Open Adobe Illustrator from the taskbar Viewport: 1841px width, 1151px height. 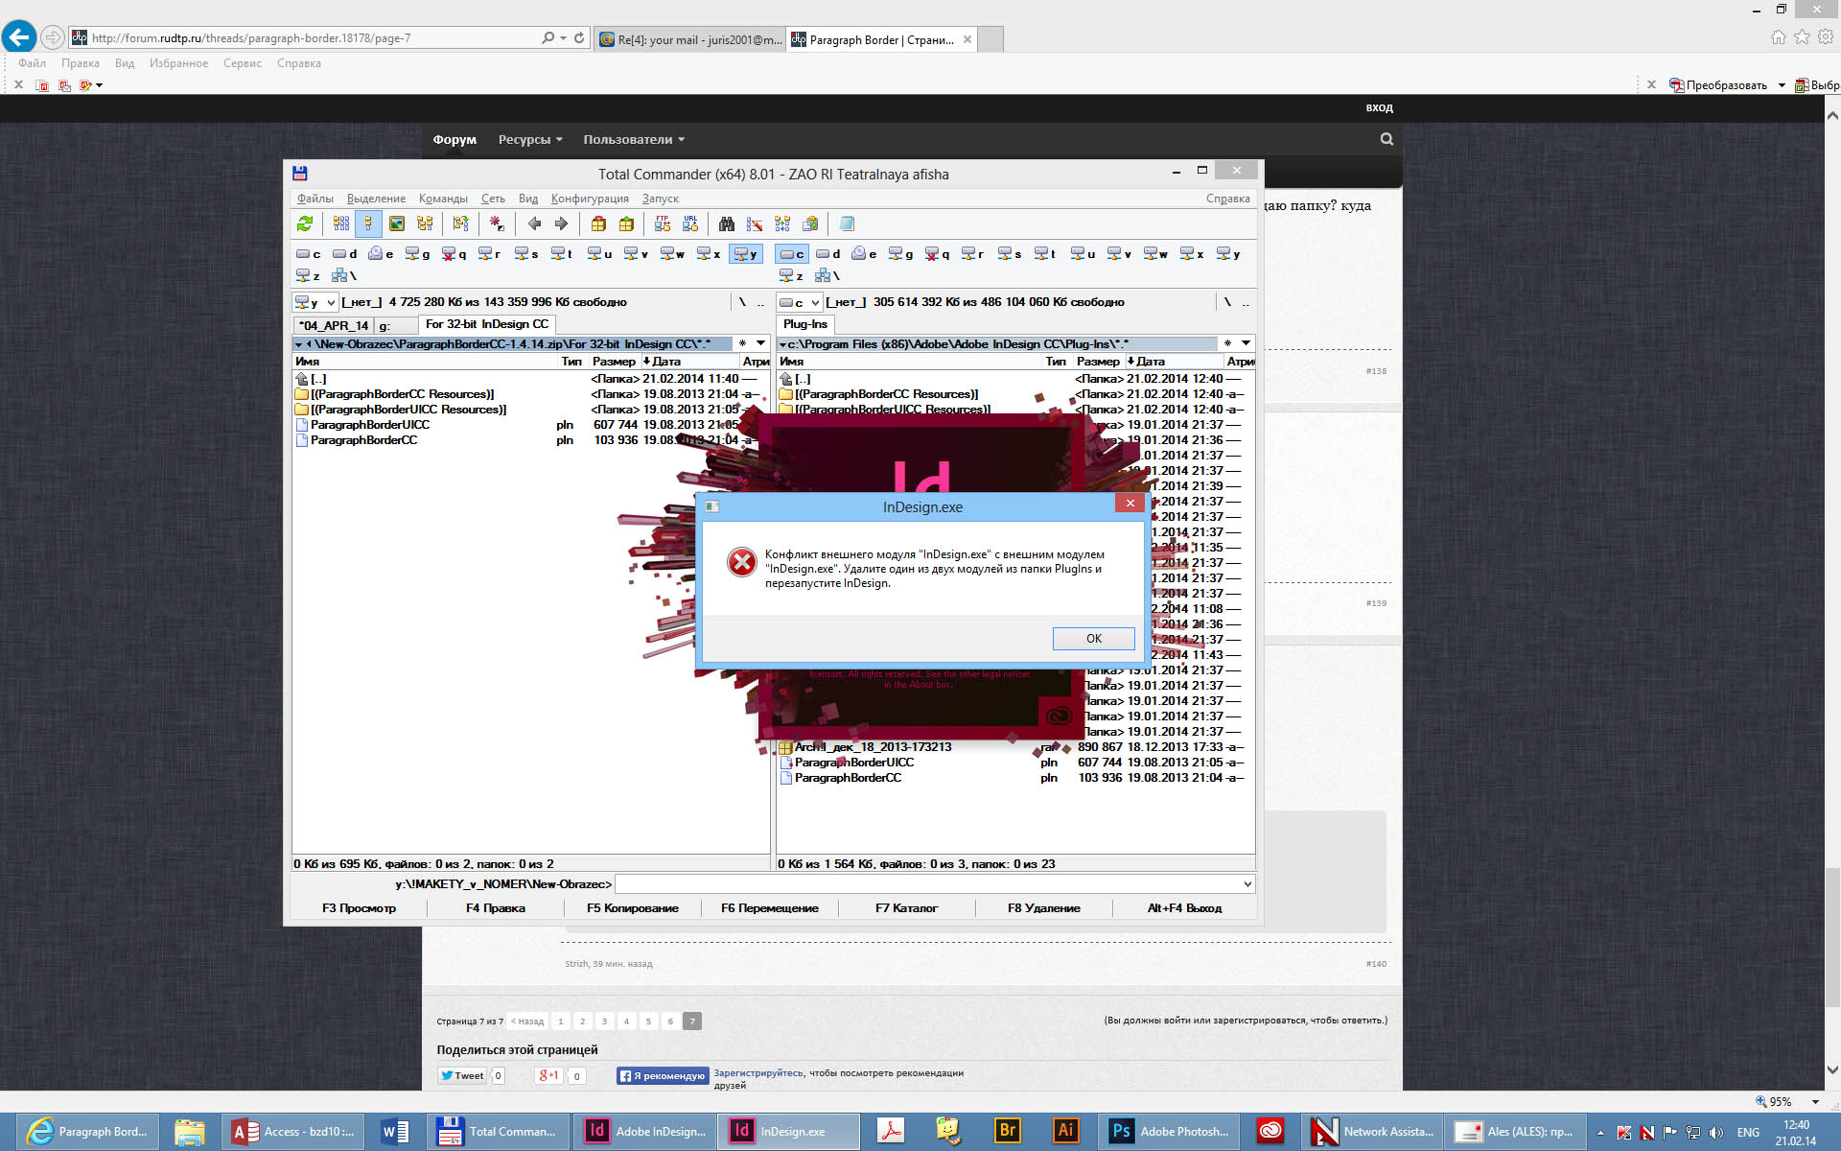click(1064, 1131)
